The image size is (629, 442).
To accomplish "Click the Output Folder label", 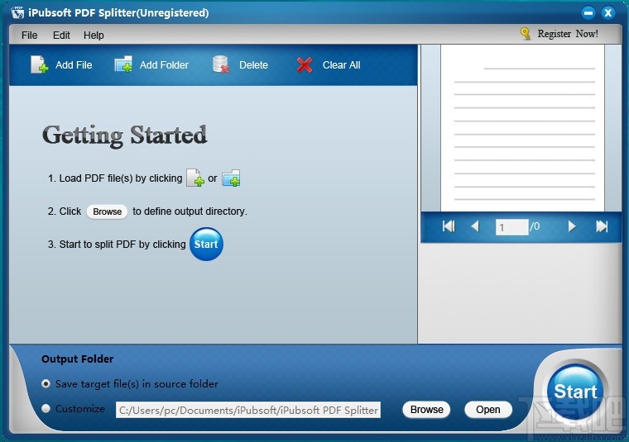I will click(x=78, y=359).
